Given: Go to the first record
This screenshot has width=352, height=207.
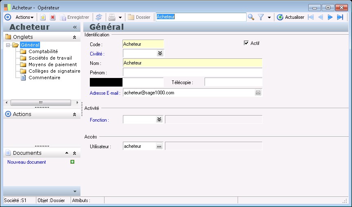Looking at the screenshot, I should coord(311,17).
